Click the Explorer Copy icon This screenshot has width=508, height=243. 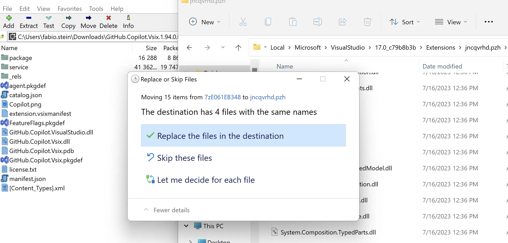pyautogui.click(x=268, y=22)
